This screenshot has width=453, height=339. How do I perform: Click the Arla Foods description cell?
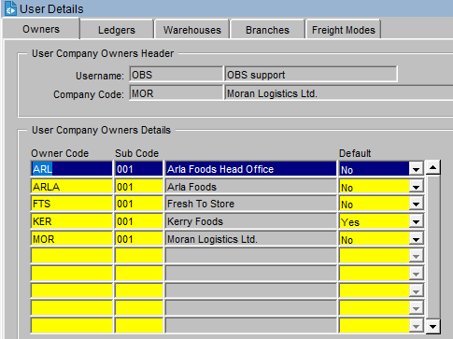pos(251,187)
